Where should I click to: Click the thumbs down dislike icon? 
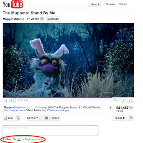pyautogui.click(x=18, y=118)
